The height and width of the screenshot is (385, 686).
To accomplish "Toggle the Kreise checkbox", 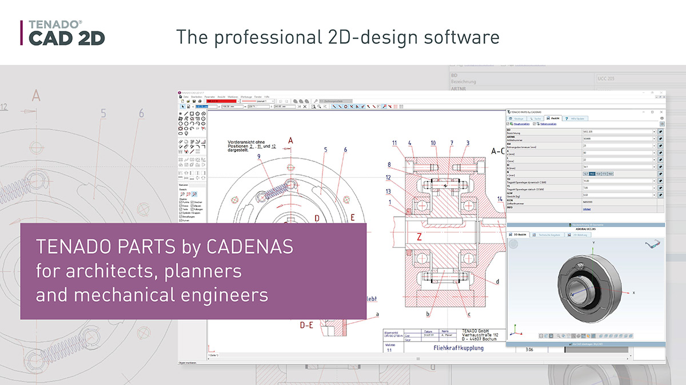I will click(180, 206).
